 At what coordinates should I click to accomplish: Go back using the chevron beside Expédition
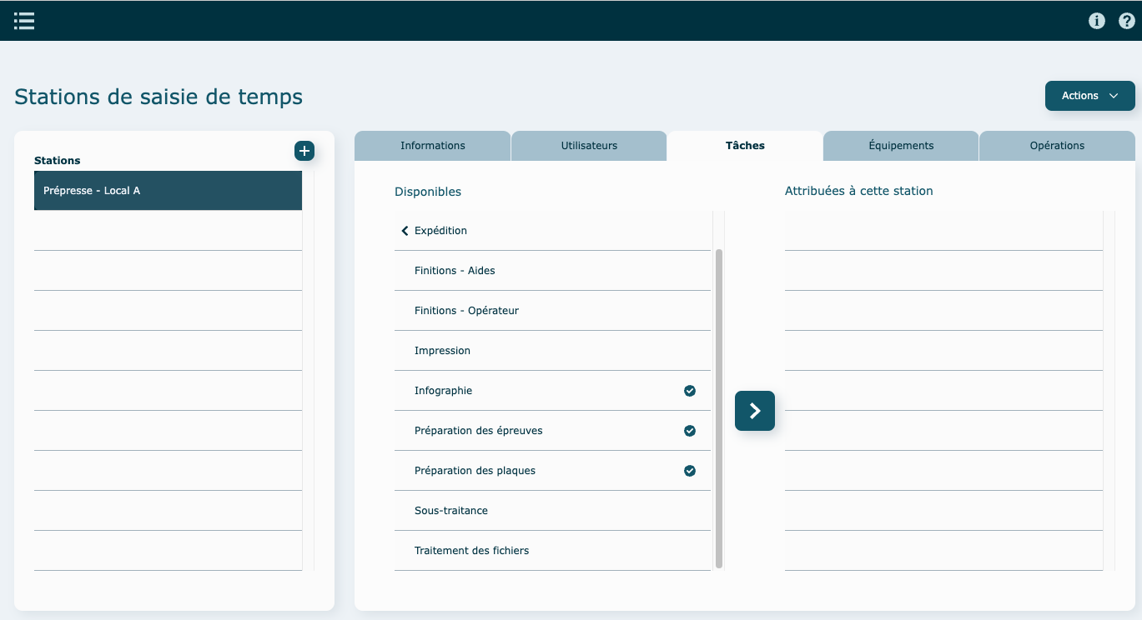click(405, 231)
